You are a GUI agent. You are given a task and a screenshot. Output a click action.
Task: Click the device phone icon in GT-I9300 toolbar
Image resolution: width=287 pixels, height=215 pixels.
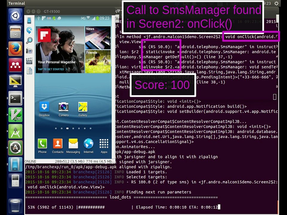tap(29, 20)
